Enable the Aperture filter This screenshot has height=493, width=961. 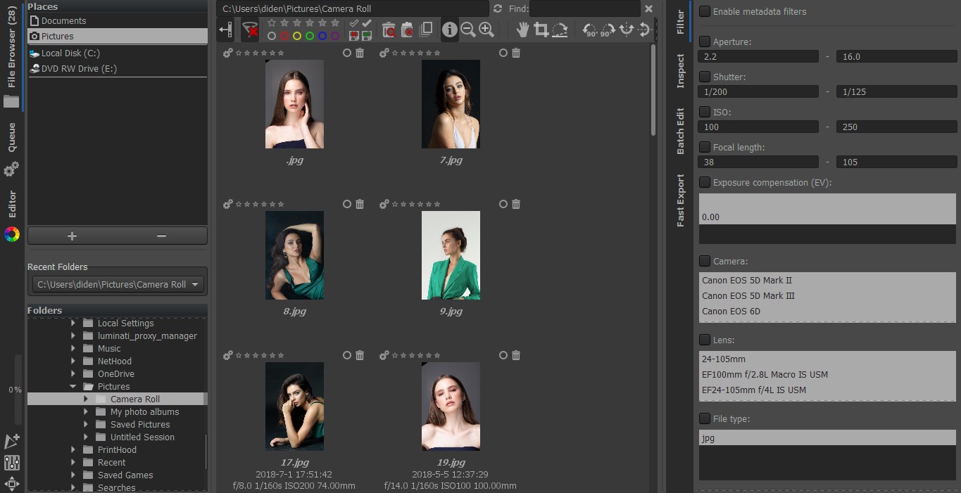pos(705,41)
